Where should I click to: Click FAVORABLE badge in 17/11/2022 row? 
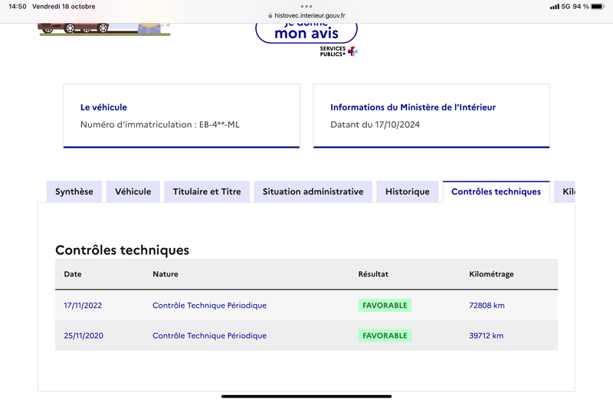pyautogui.click(x=385, y=306)
